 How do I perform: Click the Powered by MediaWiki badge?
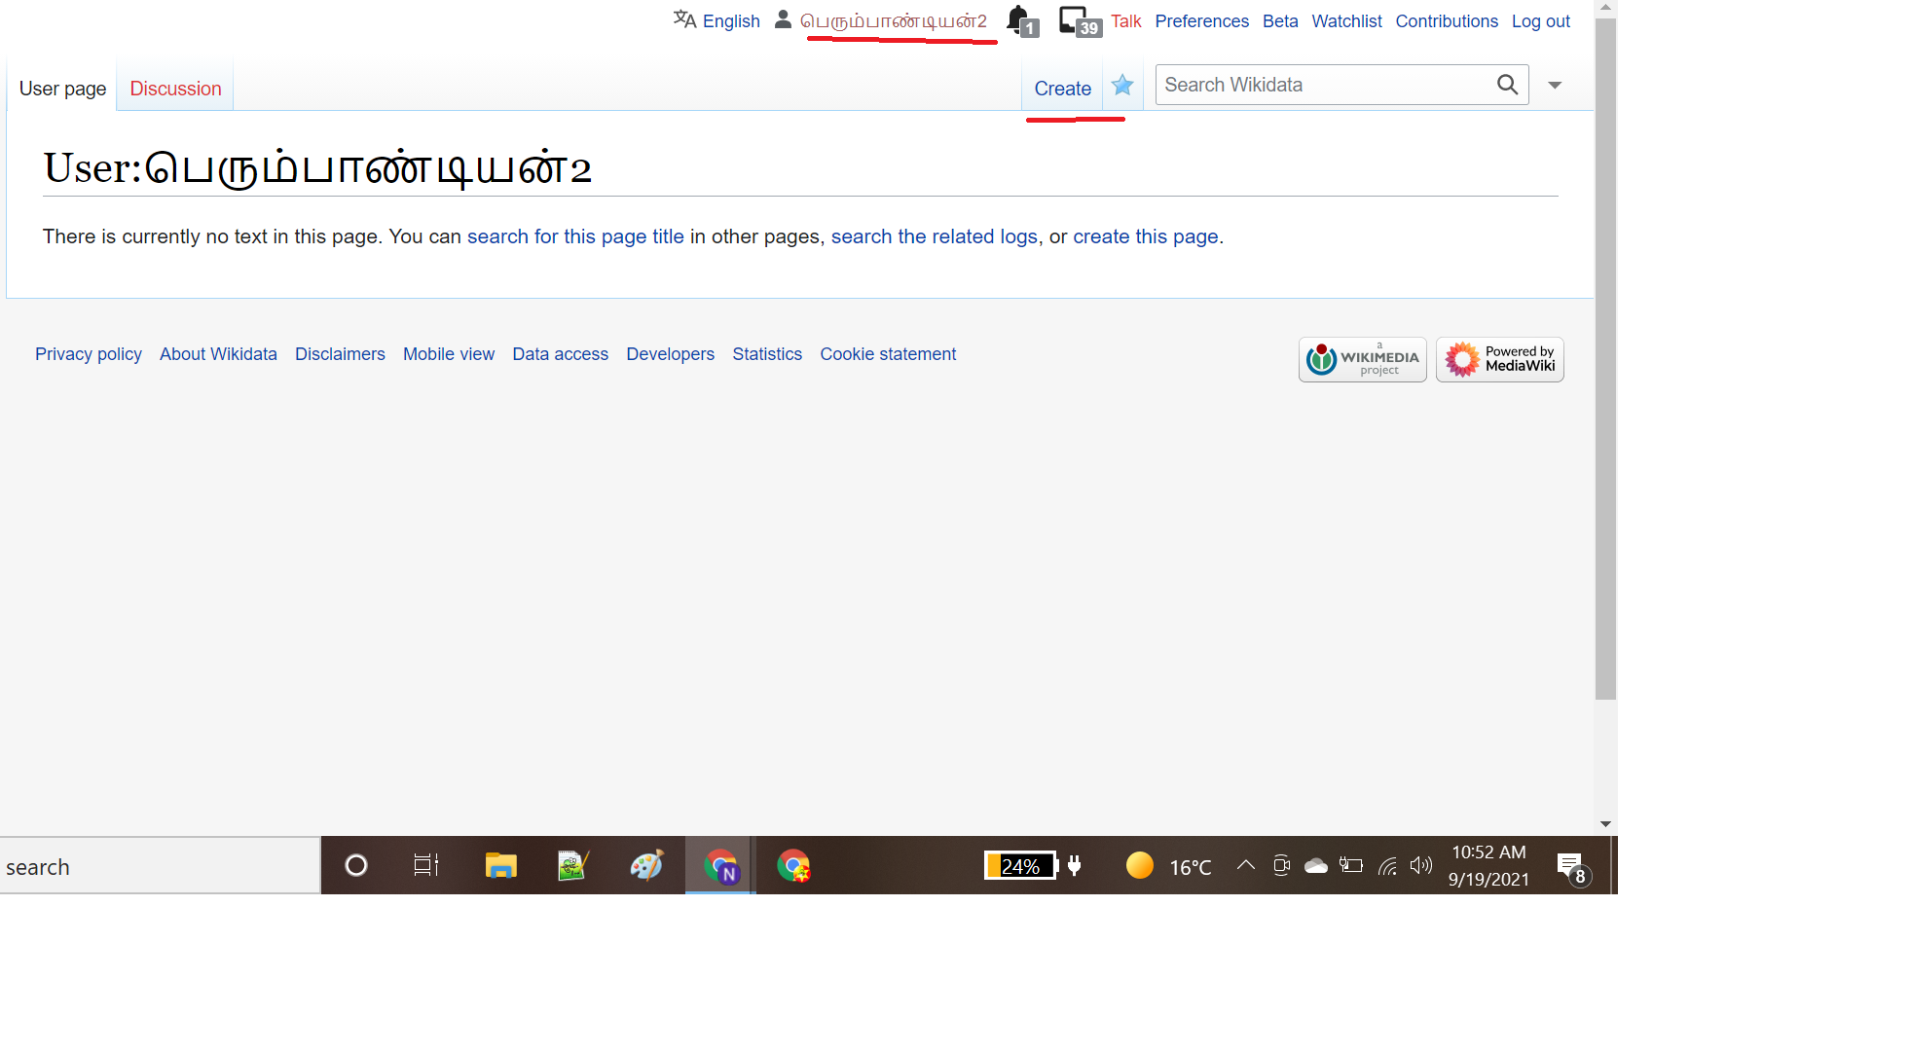[x=1499, y=359]
